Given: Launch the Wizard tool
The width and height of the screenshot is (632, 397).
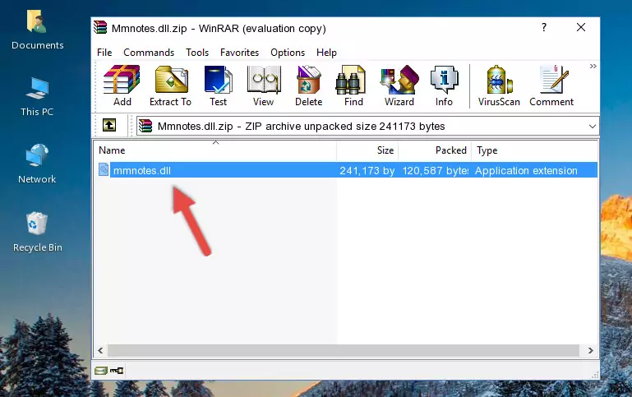Looking at the screenshot, I should tap(399, 85).
